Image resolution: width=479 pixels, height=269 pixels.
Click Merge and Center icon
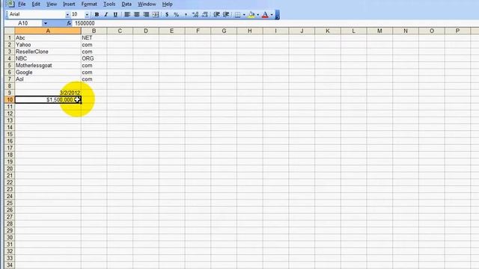[156, 14]
